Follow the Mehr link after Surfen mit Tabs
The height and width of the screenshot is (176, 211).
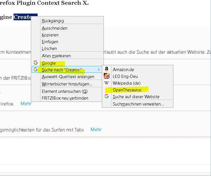(x=96, y=129)
